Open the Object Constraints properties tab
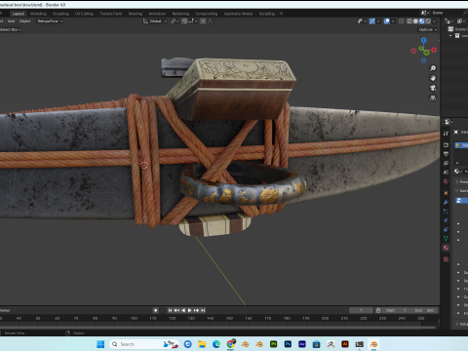 (446, 229)
